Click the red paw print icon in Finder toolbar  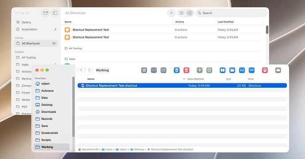265,70
